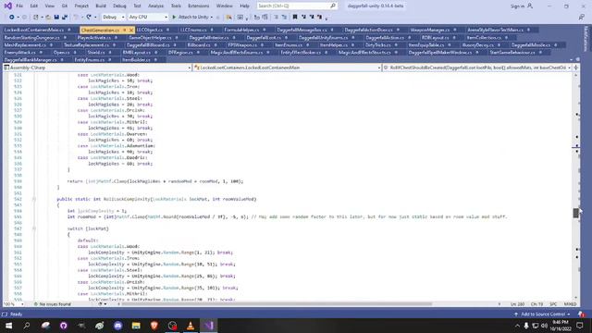The height and width of the screenshot is (333, 592).
Task: Switch to PlayerActivate.cs tab
Action: [94, 37]
